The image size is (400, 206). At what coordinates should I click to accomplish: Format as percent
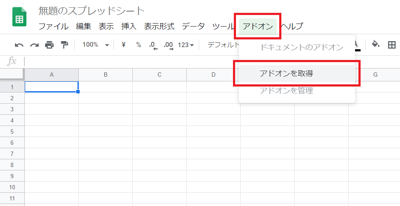point(138,45)
